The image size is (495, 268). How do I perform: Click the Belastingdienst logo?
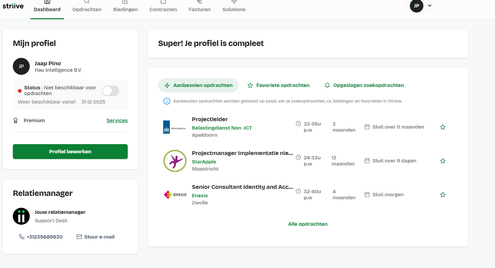point(174,127)
